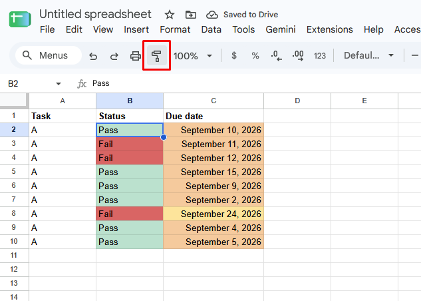
Task: Check the Saved to Drive cloud status
Action: point(212,15)
